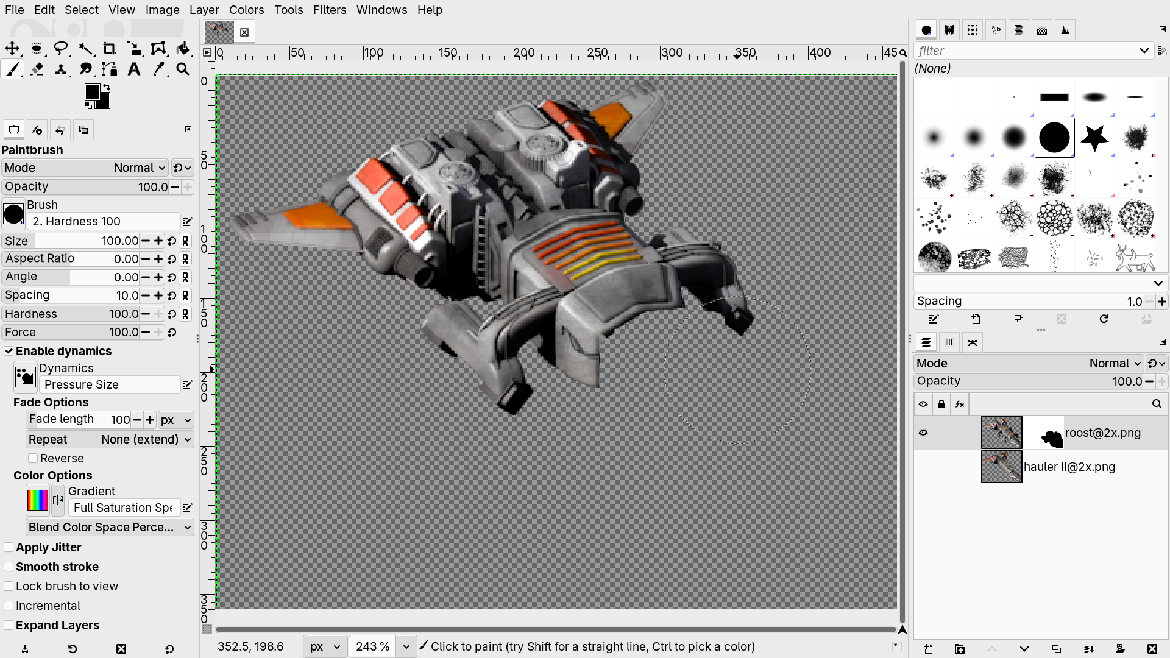Enable Incremental painting
The width and height of the screenshot is (1170, 658).
click(x=9, y=606)
